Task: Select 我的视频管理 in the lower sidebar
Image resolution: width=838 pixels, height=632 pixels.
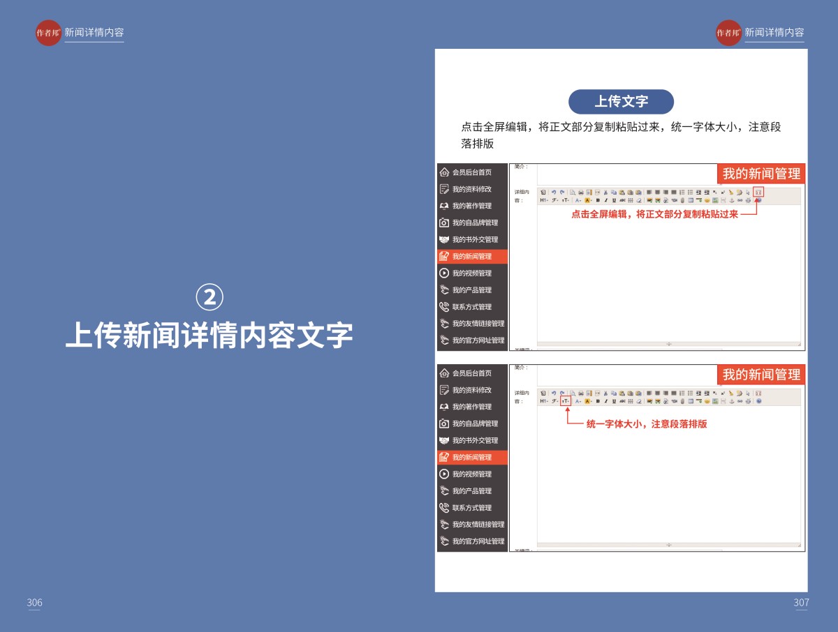Action: (472, 474)
